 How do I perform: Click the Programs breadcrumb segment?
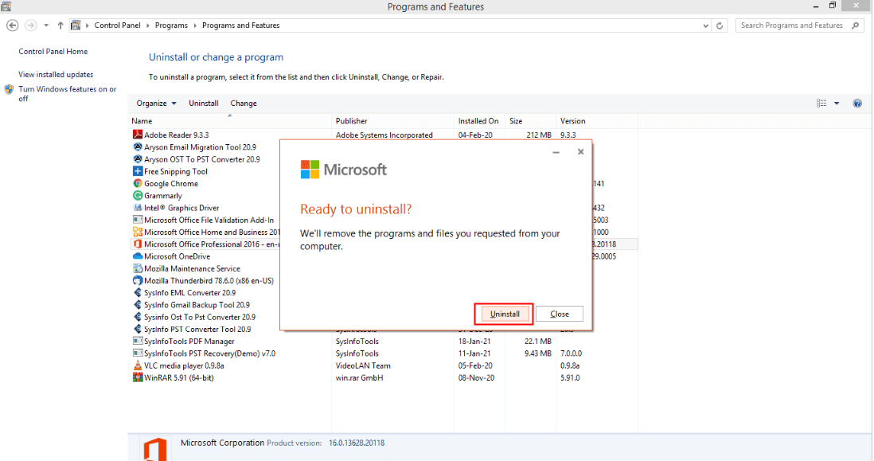tap(171, 25)
